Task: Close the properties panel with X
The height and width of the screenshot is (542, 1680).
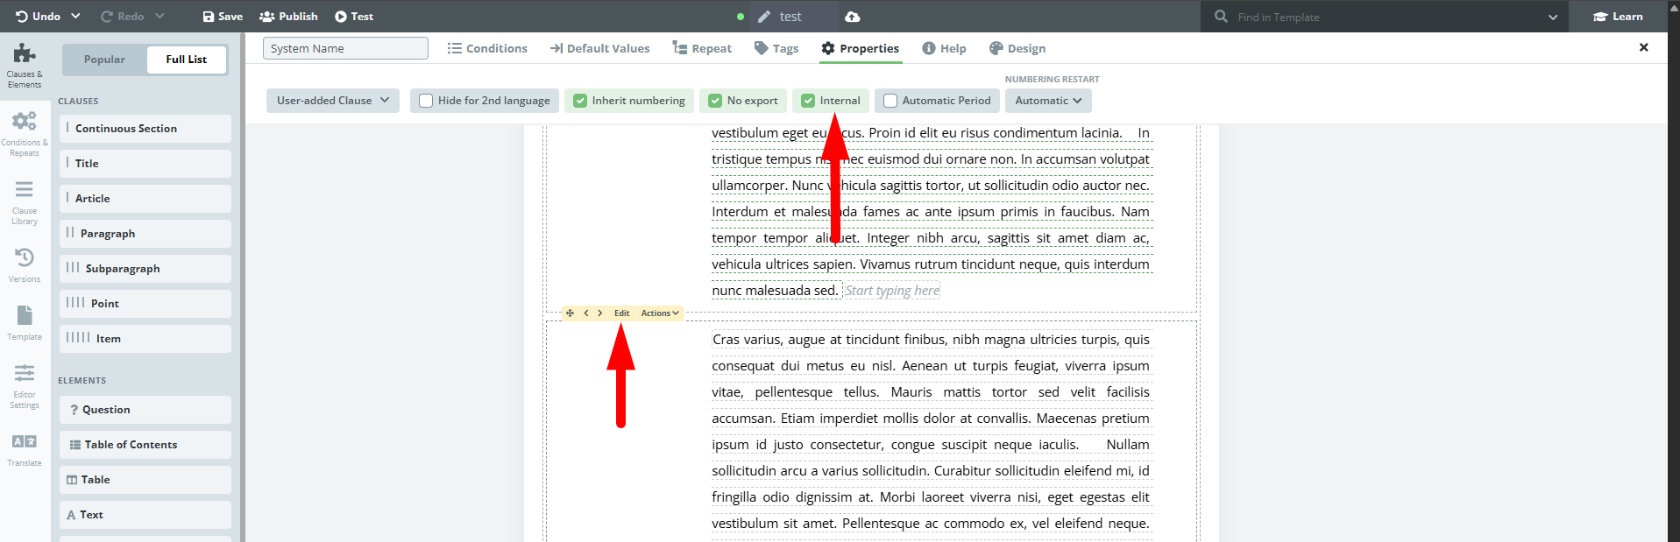Action: 1643,48
